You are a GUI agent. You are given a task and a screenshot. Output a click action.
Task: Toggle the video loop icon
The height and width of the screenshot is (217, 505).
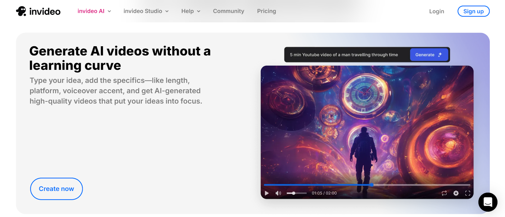click(444, 193)
